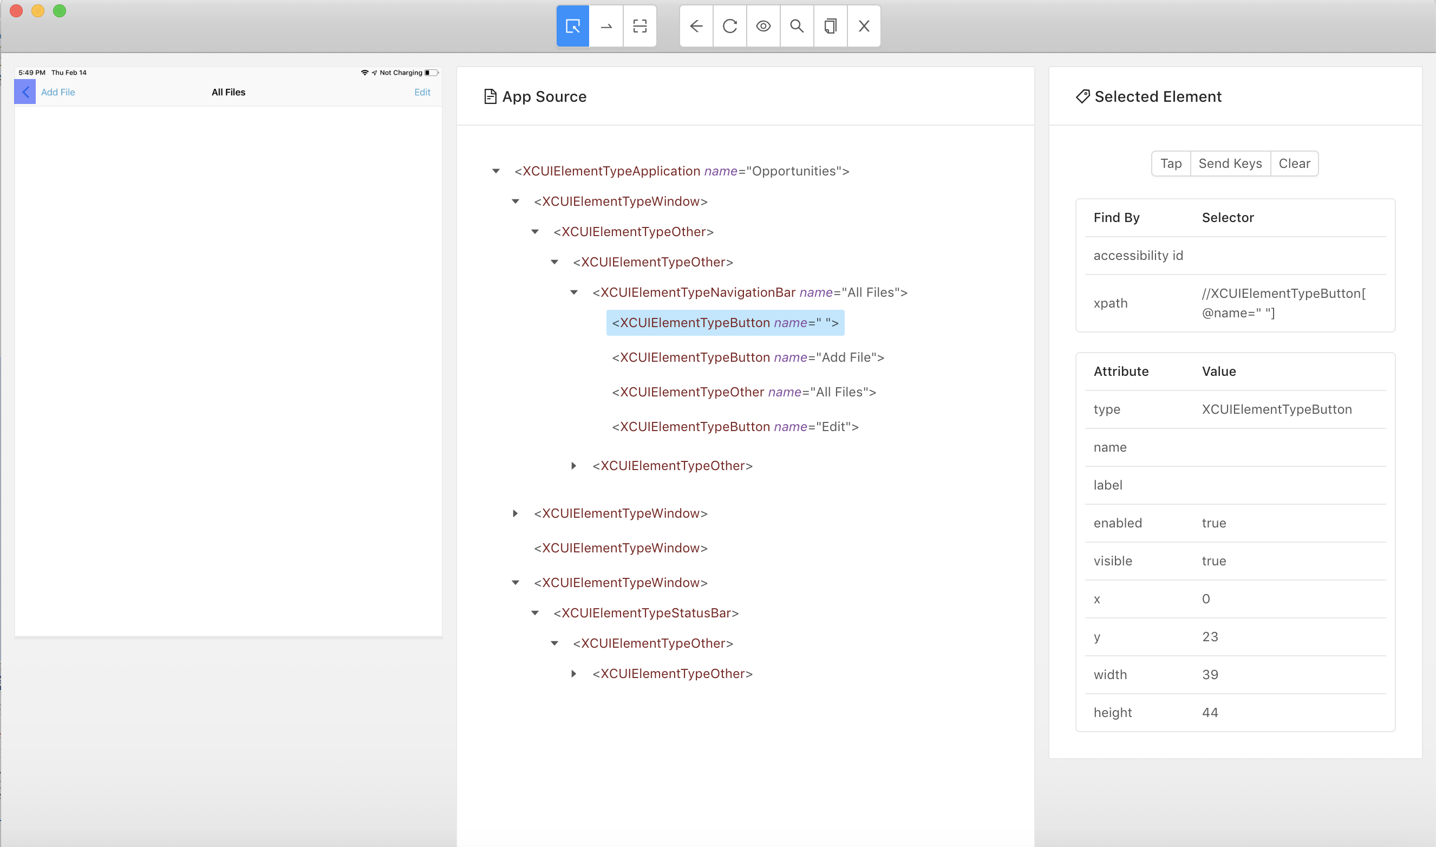The image size is (1436, 847).
Task: Click the Send Keys button
Action: (x=1230, y=164)
